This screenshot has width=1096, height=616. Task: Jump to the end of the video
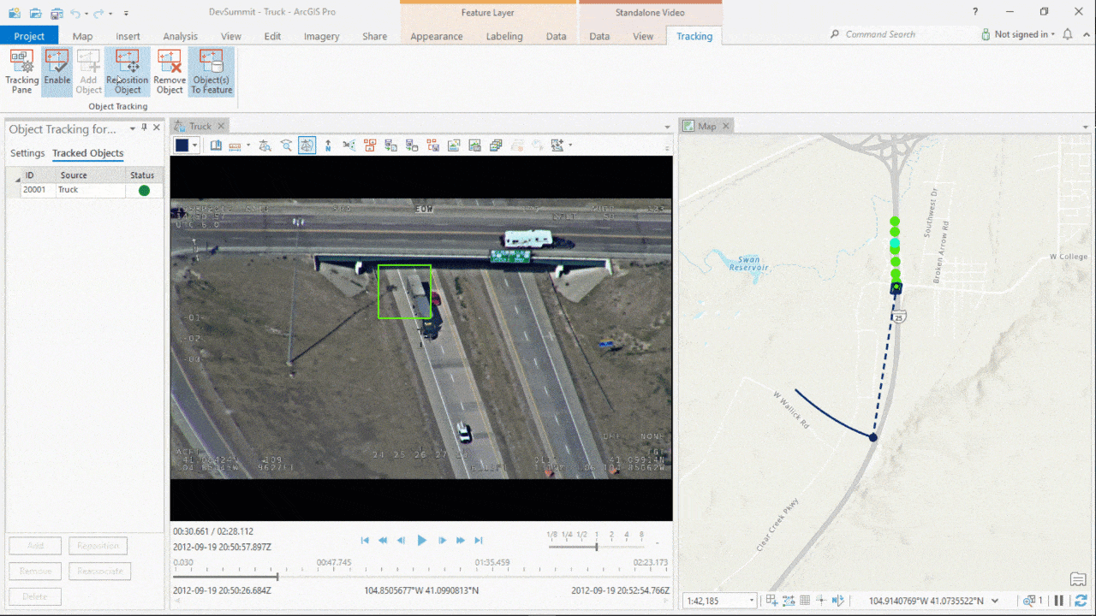[479, 541]
